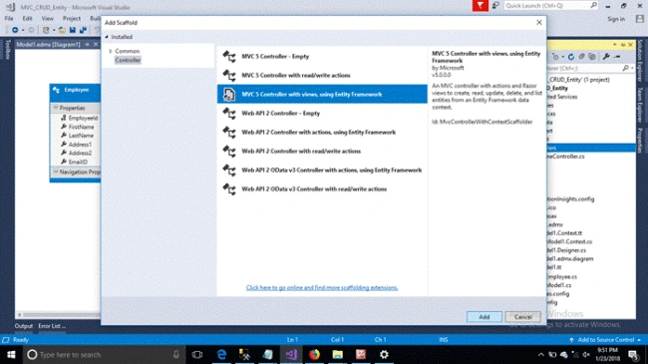The image size is (648, 364).
Task: Select the EmployeeId property
Action: point(83,118)
